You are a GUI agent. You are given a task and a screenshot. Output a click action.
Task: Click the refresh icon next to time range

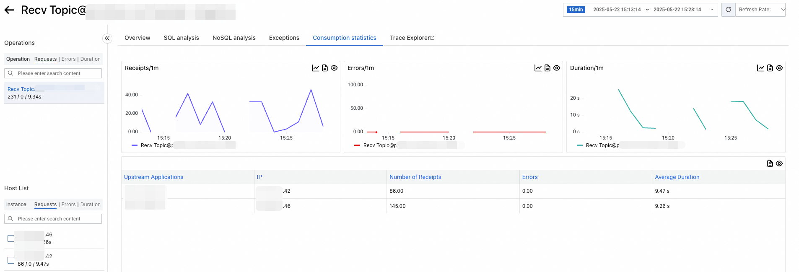(x=728, y=10)
